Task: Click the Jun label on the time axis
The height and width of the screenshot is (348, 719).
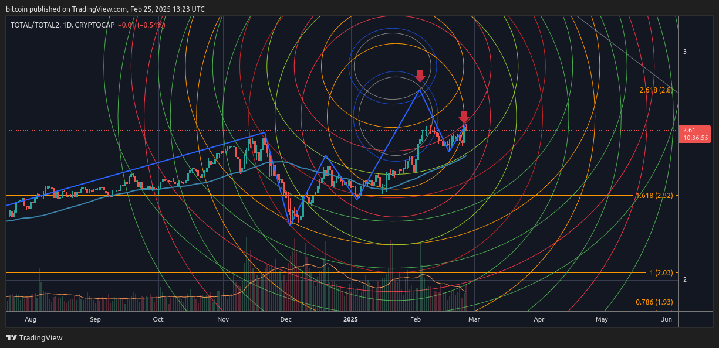Action: click(666, 320)
